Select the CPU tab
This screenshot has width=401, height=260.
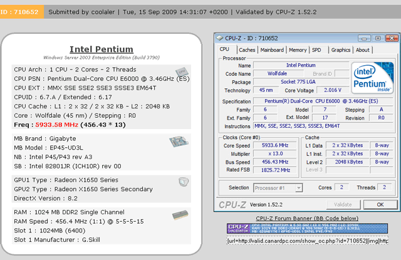click(224, 49)
